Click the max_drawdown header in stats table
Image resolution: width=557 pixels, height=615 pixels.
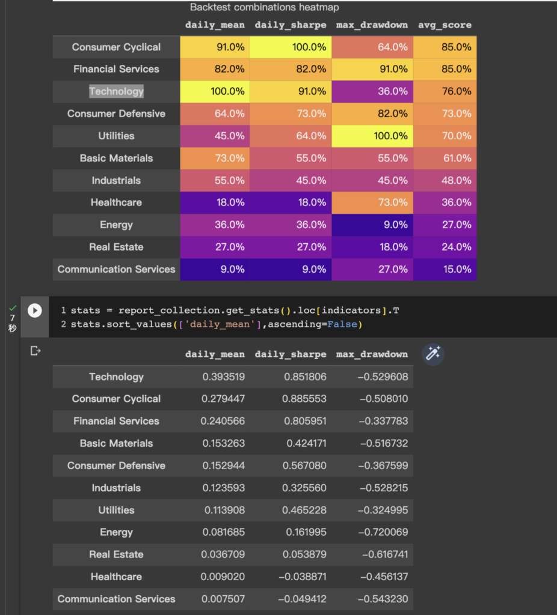point(372,354)
